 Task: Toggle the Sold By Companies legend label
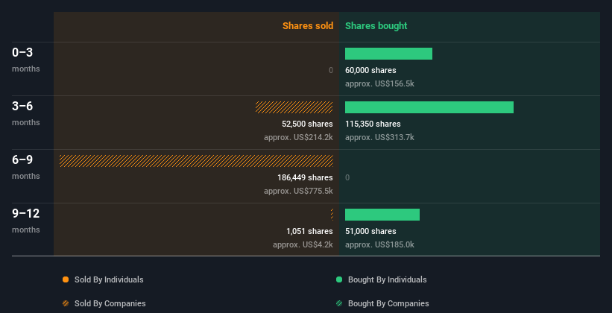[x=110, y=303]
